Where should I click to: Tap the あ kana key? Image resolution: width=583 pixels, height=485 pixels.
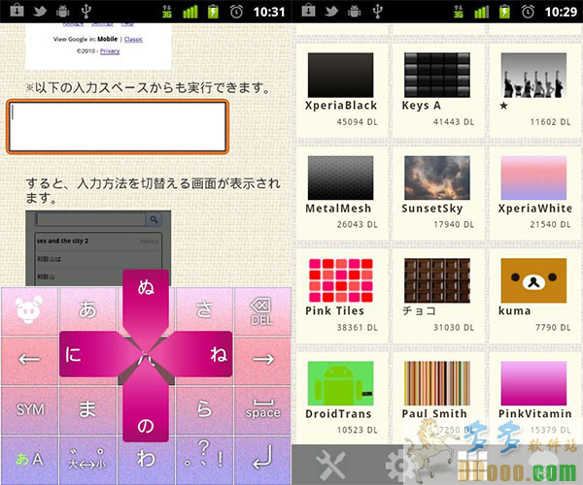[87, 309]
